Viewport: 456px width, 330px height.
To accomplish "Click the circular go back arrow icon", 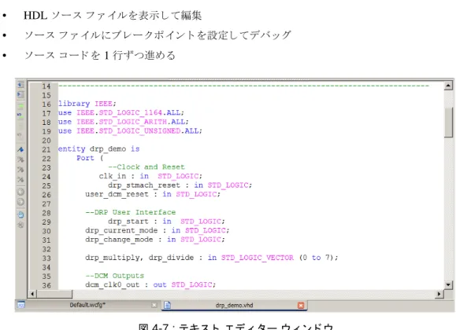I will pyautogui.click(x=20, y=192).
